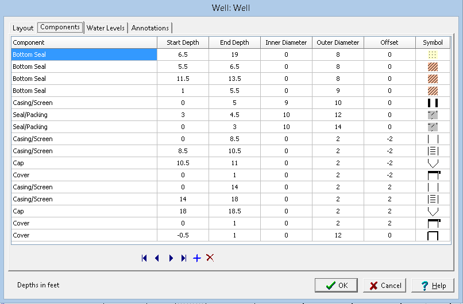Select the yellow dotted symbol in first row

click(433, 54)
